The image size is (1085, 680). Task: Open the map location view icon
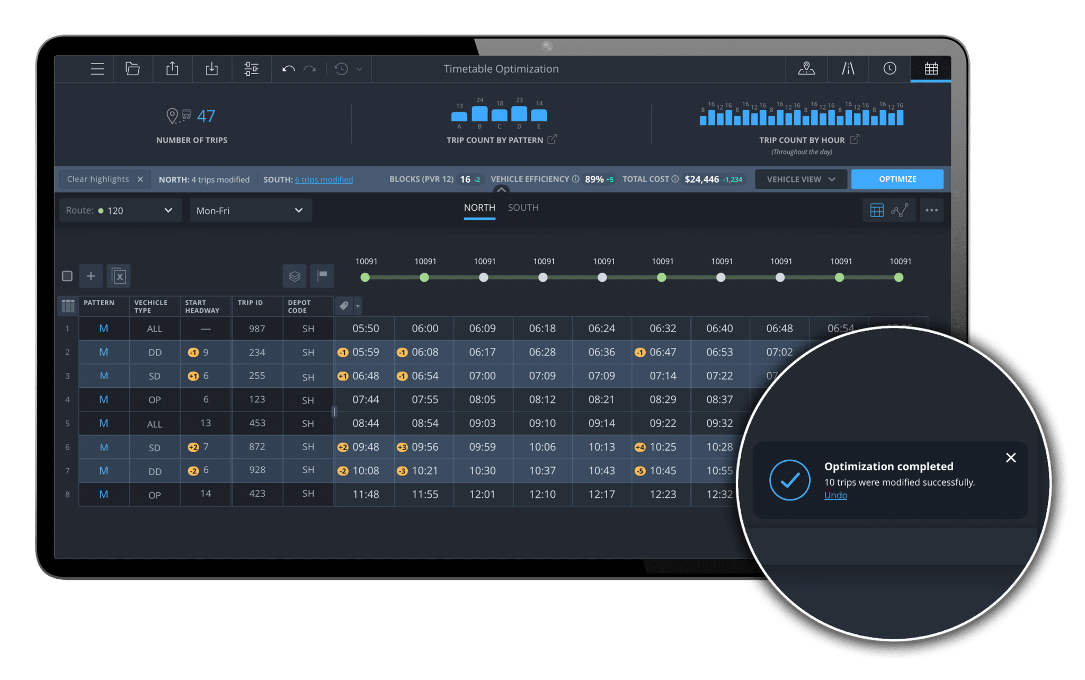tap(806, 69)
